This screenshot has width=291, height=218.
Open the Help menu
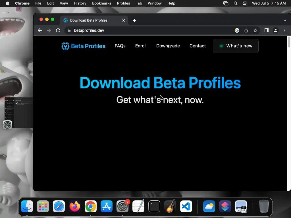coord(171,3)
